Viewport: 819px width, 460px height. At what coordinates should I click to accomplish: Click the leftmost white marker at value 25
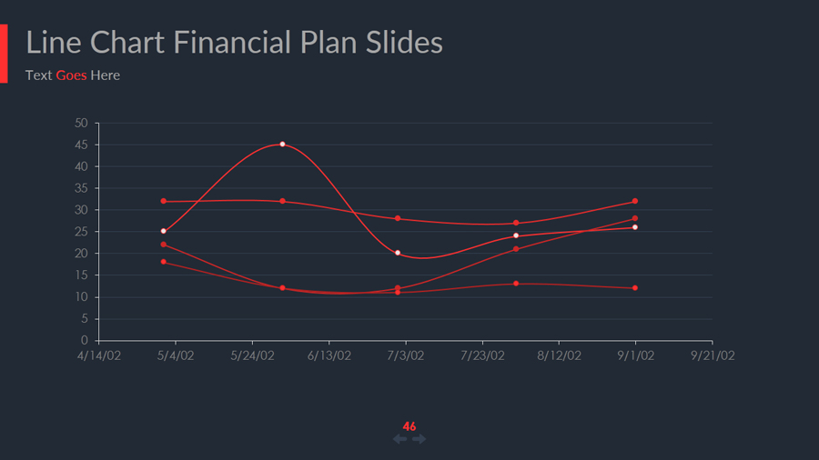pyautogui.click(x=164, y=231)
